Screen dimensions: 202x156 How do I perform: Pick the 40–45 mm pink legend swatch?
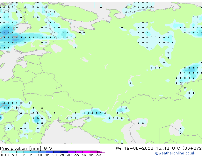[86, 152]
